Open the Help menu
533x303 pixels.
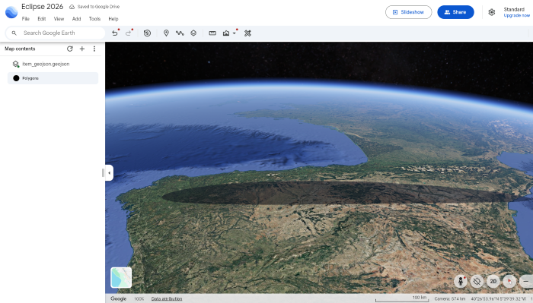pyautogui.click(x=113, y=19)
